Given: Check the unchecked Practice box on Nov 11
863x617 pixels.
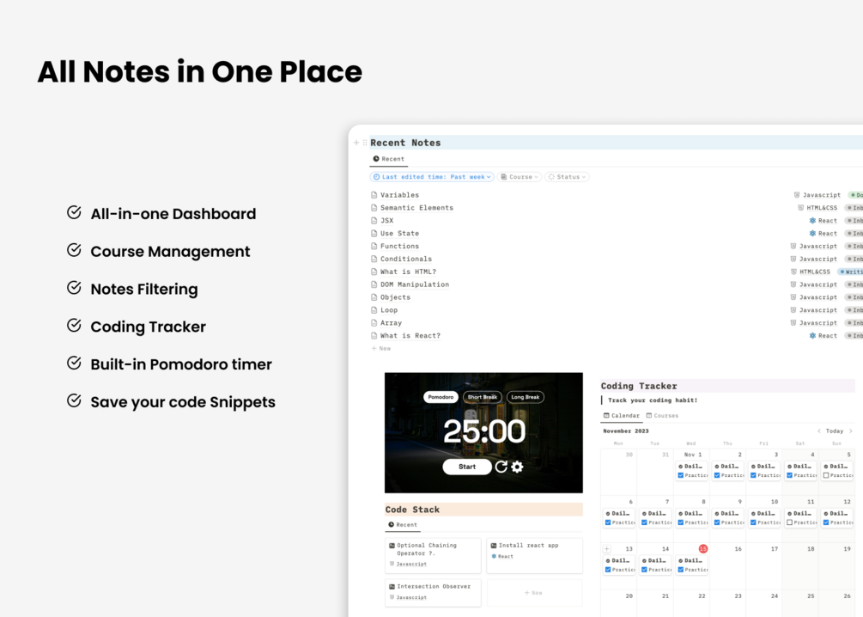Looking at the screenshot, I should (790, 522).
